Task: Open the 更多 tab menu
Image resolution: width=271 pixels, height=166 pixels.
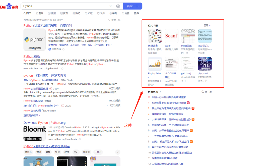Action: (136, 13)
